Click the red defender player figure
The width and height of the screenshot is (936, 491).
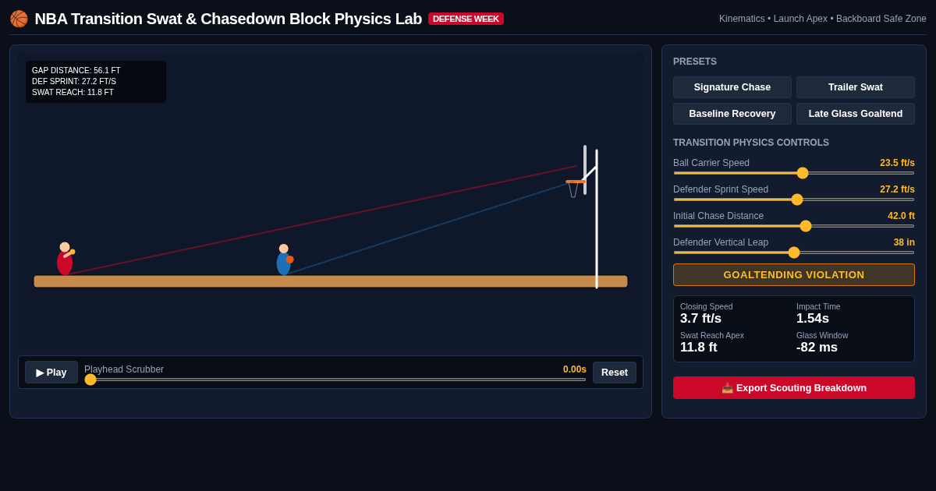tap(65, 259)
